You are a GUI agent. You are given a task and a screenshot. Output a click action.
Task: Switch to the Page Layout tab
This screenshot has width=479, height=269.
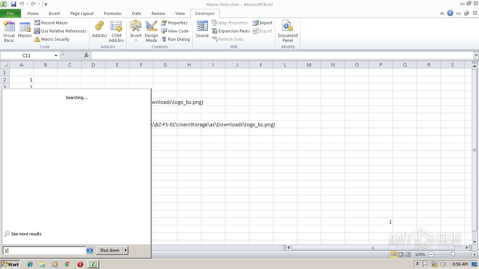(82, 13)
